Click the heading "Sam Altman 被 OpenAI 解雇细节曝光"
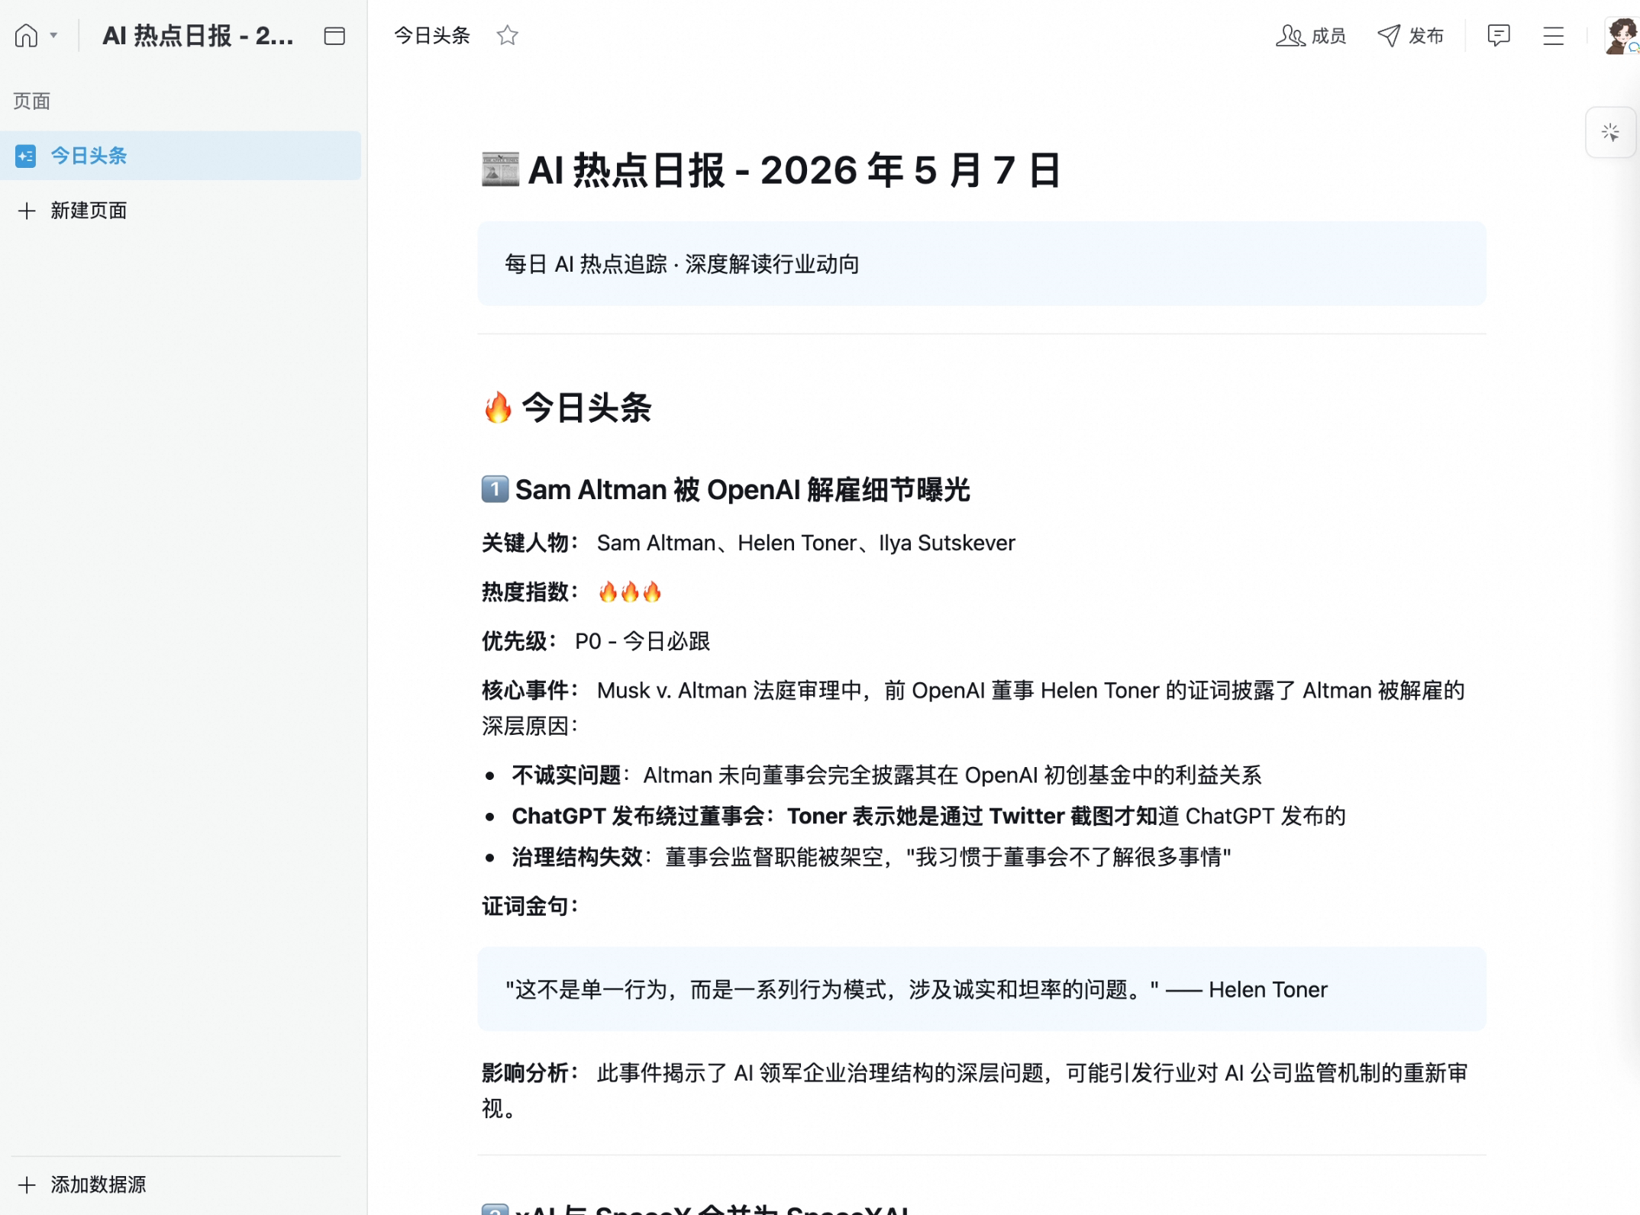 [726, 489]
